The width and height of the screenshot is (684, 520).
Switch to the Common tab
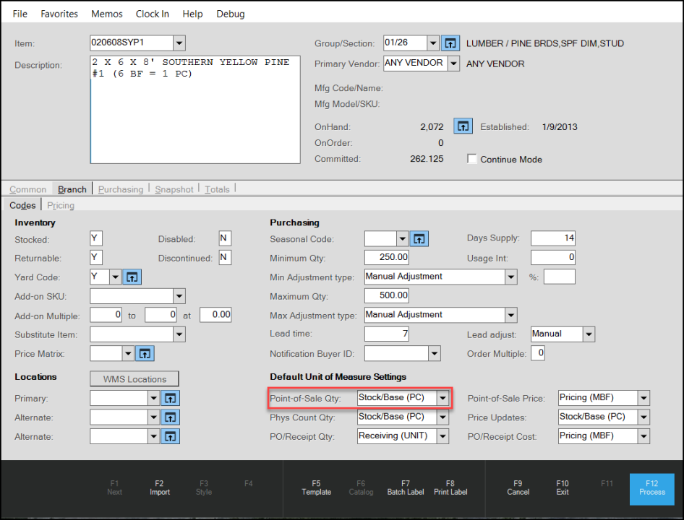[x=28, y=190]
